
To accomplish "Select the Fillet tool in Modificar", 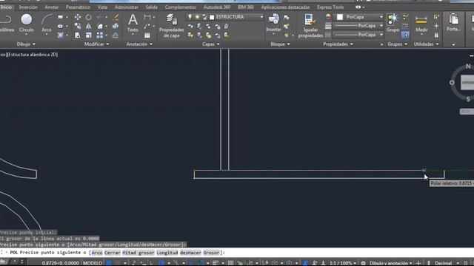I will coord(100,27).
